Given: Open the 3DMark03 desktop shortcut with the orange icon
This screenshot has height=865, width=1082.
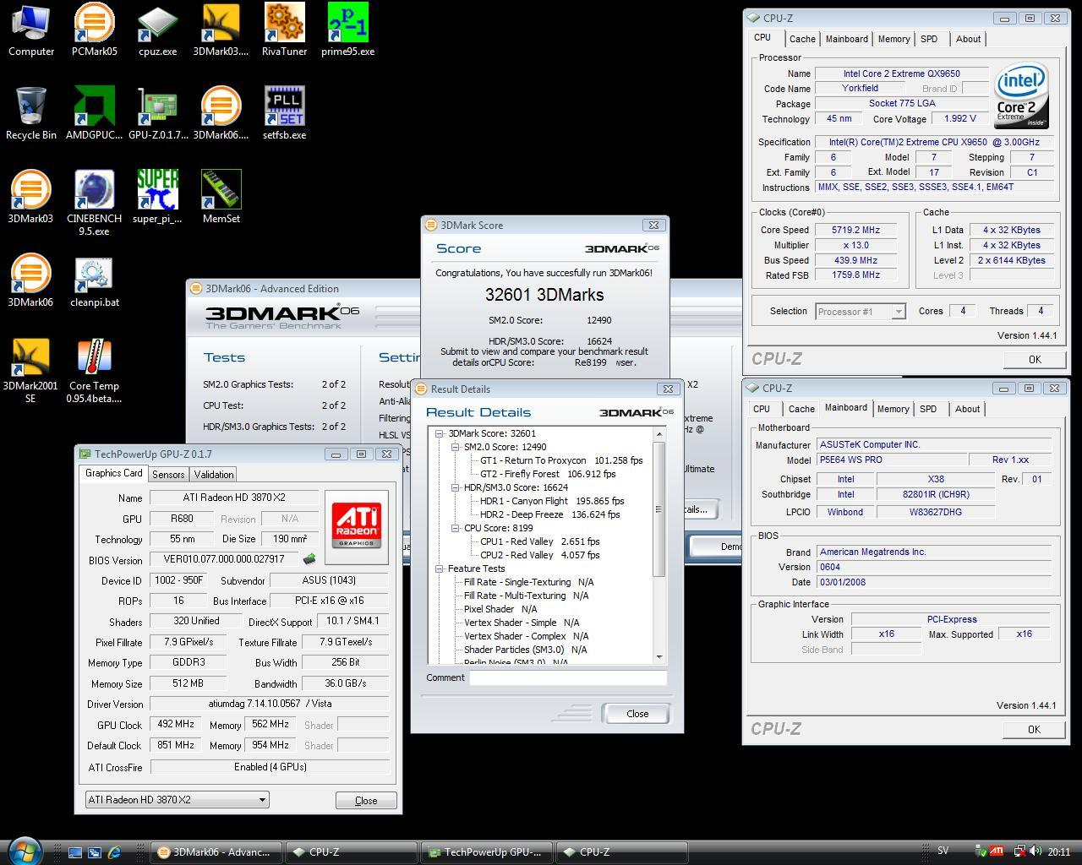Looking at the screenshot, I should [30, 197].
